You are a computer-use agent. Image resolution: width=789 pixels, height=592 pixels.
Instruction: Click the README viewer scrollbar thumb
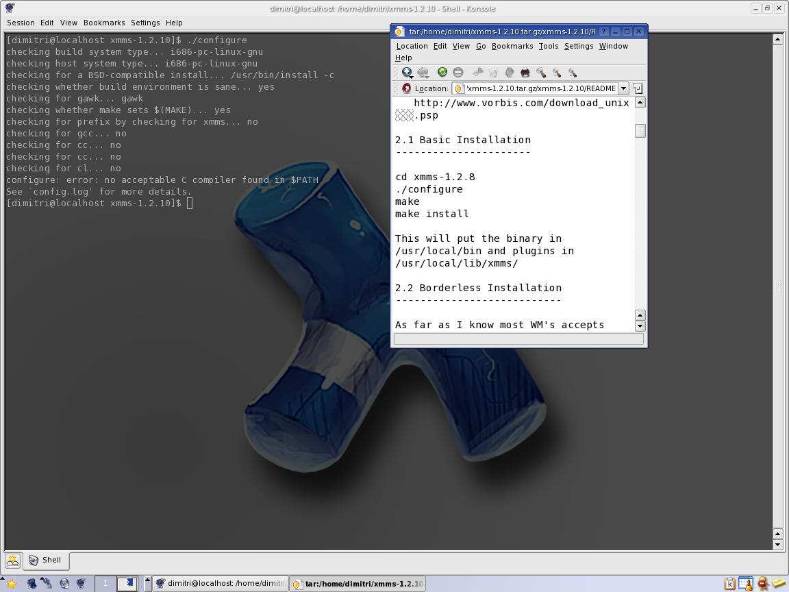(640, 131)
